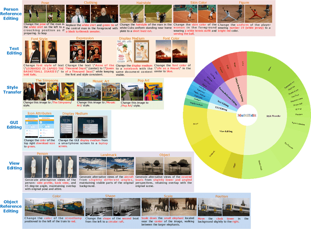Viewport: 311px width, 229px height.
Task: Click the caption 'Change this image to /Pop Art/ style.'
Action: 135,104
